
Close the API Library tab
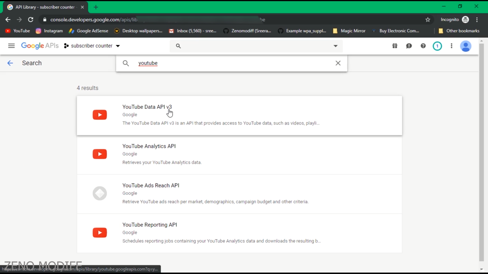(x=83, y=7)
